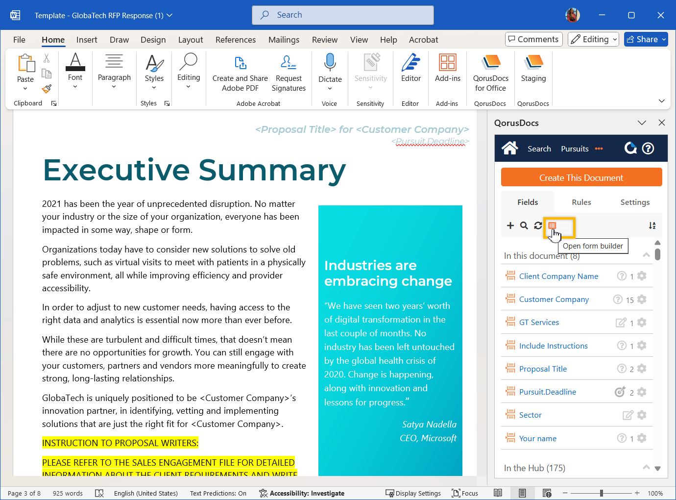This screenshot has height=500, width=676.
Task: Click the Dictate microphone icon
Action: pyautogui.click(x=330, y=63)
